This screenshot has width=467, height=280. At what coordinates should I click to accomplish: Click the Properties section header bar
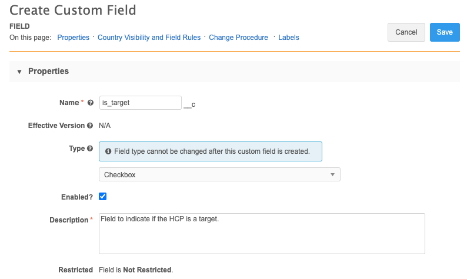pyautogui.click(x=235, y=72)
